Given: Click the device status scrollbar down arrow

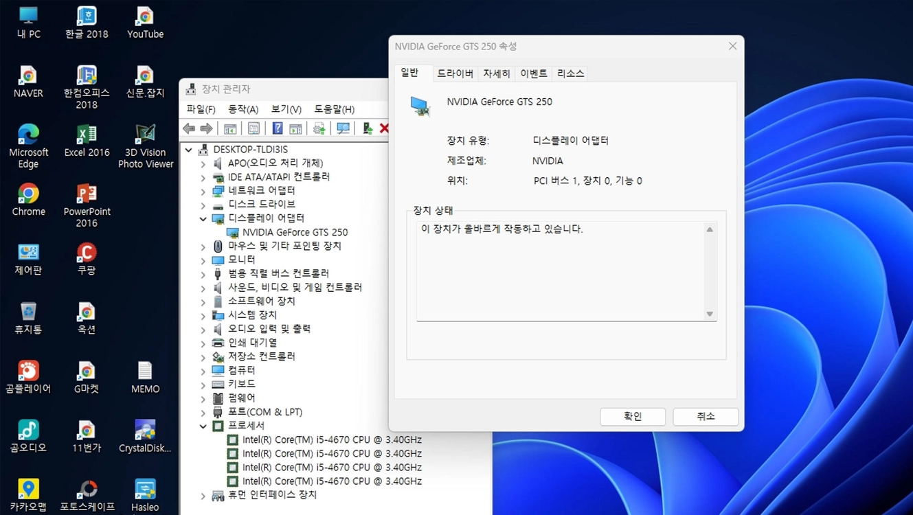Looking at the screenshot, I should 710,314.
